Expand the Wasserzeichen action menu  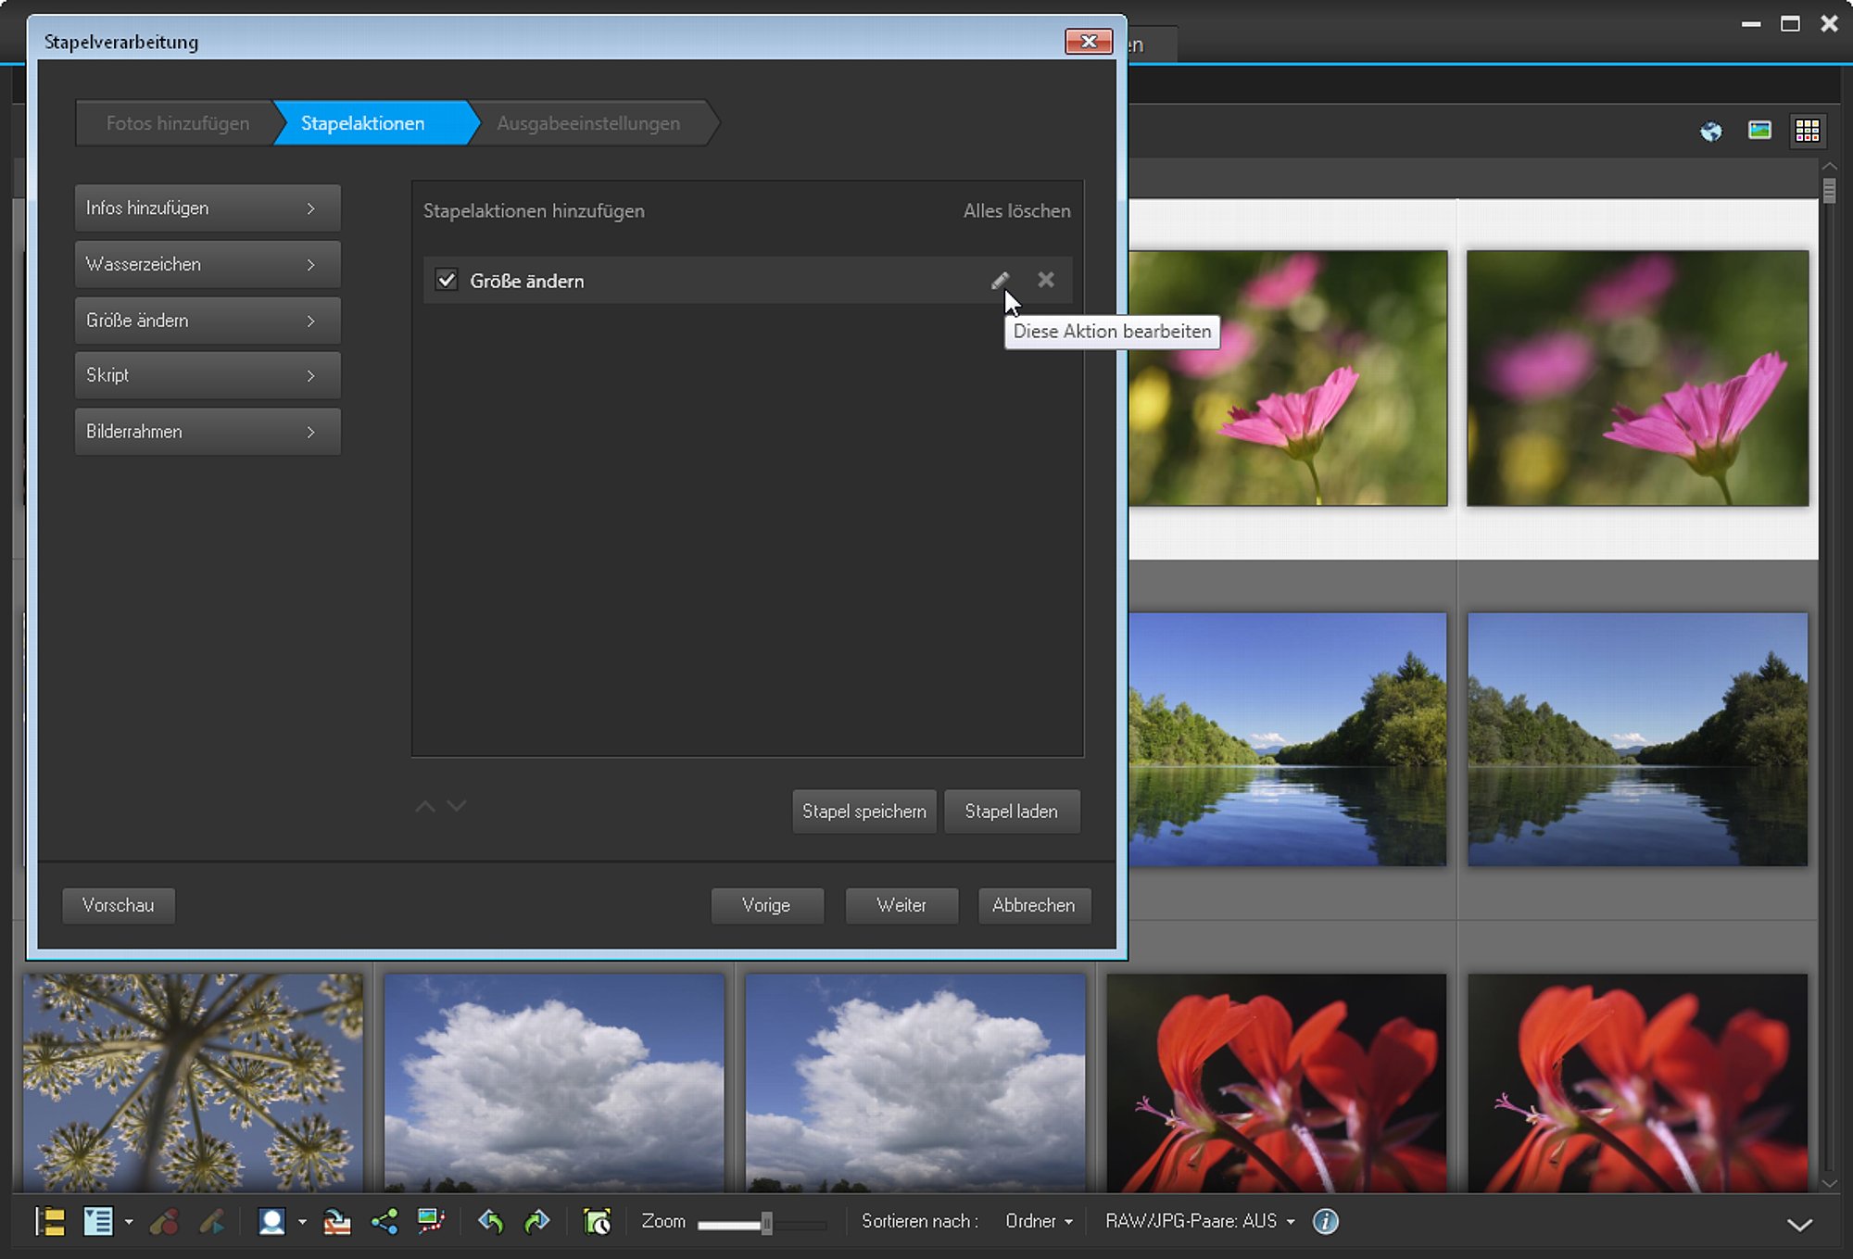208,264
